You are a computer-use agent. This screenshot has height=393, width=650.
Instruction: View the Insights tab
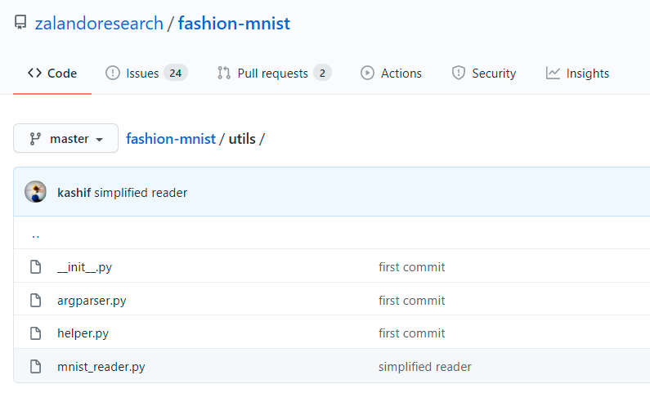pyautogui.click(x=577, y=74)
